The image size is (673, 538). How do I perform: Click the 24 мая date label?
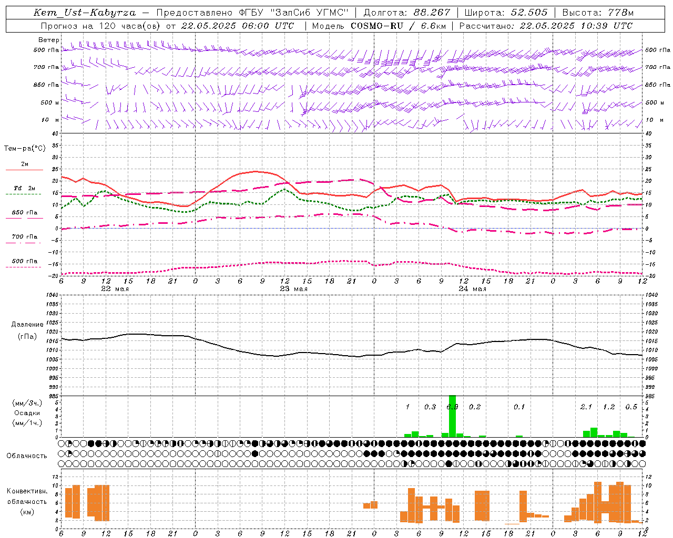tap(472, 289)
